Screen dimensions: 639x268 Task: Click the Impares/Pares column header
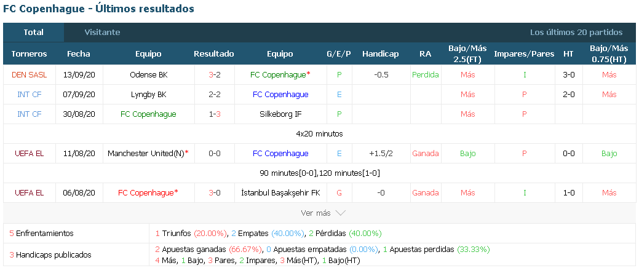pyautogui.click(x=524, y=53)
